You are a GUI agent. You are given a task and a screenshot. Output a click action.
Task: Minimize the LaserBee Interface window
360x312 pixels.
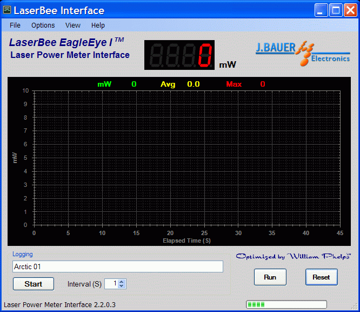point(322,10)
